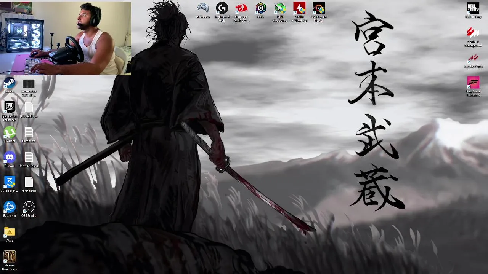Select the Assetto Corsa shortcut
The width and height of the screenshot is (488, 274).
coord(473,60)
